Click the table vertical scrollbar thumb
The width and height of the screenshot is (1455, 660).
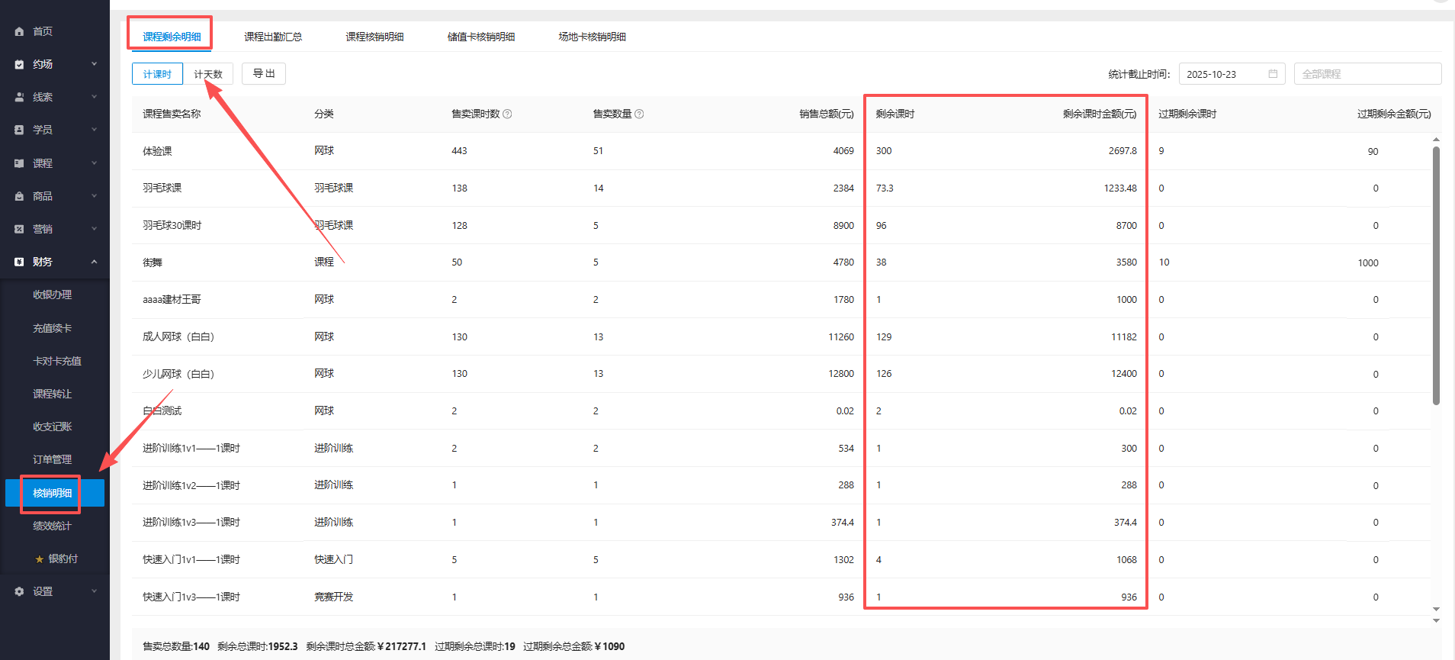tap(1436, 275)
